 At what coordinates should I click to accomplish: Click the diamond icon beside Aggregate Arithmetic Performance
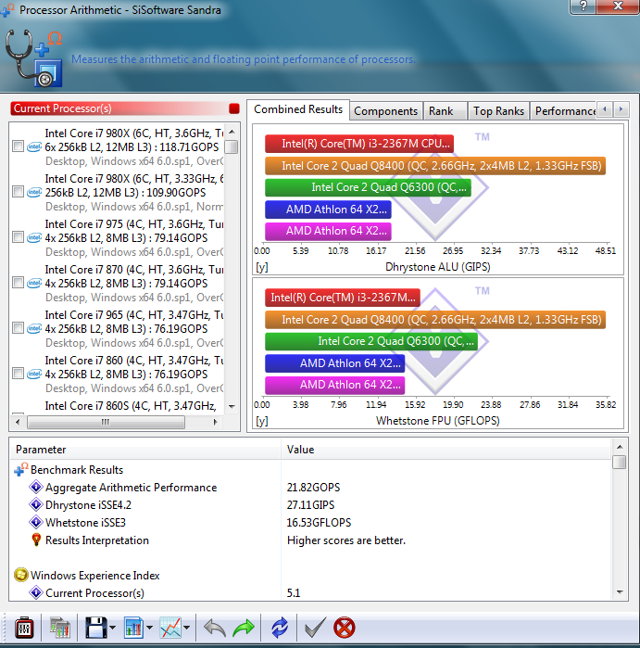pyautogui.click(x=36, y=487)
